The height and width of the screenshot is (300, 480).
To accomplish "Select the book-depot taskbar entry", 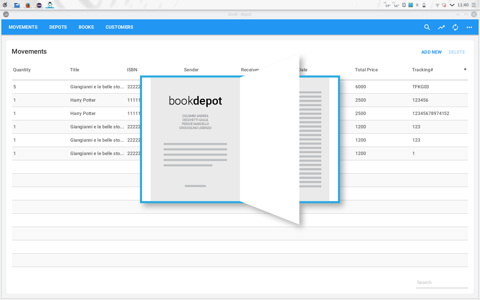I will [x=50, y=5].
